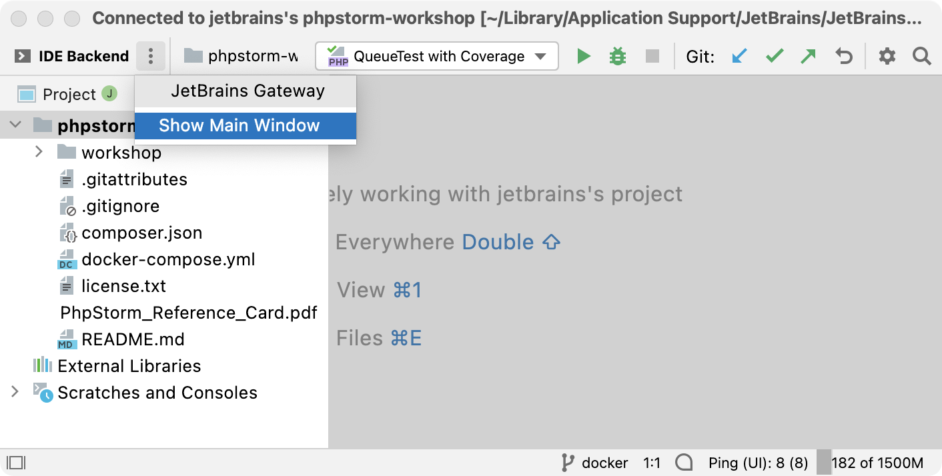Run QueueTest with Coverage via green play icon
The height and width of the screenshot is (476, 942).
584,56
